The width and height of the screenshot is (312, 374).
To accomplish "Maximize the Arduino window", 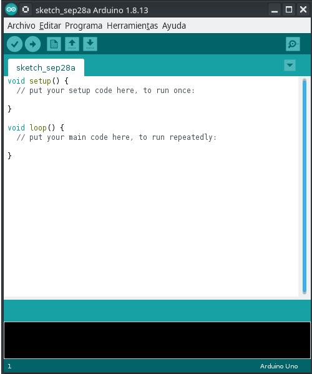I will (x=289, y=9).
